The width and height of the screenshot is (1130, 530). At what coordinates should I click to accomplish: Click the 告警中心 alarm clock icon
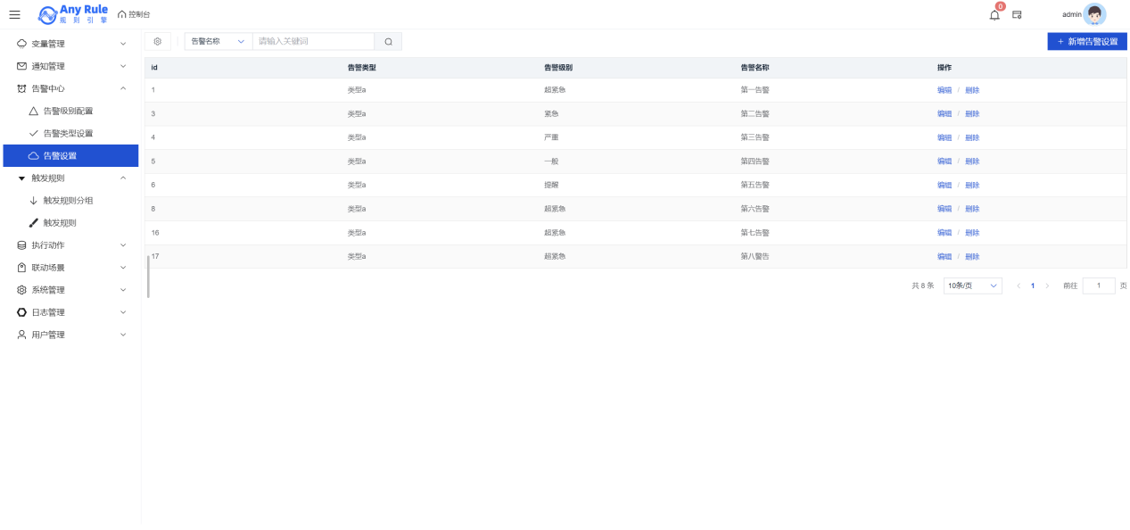pyautogui.click(x=22, y=88)
